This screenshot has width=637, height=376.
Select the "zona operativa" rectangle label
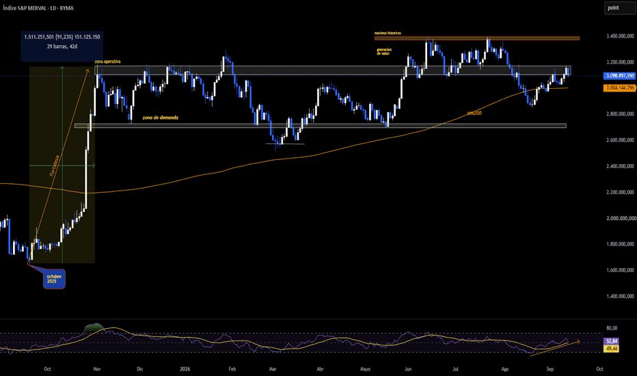point(108,62)
